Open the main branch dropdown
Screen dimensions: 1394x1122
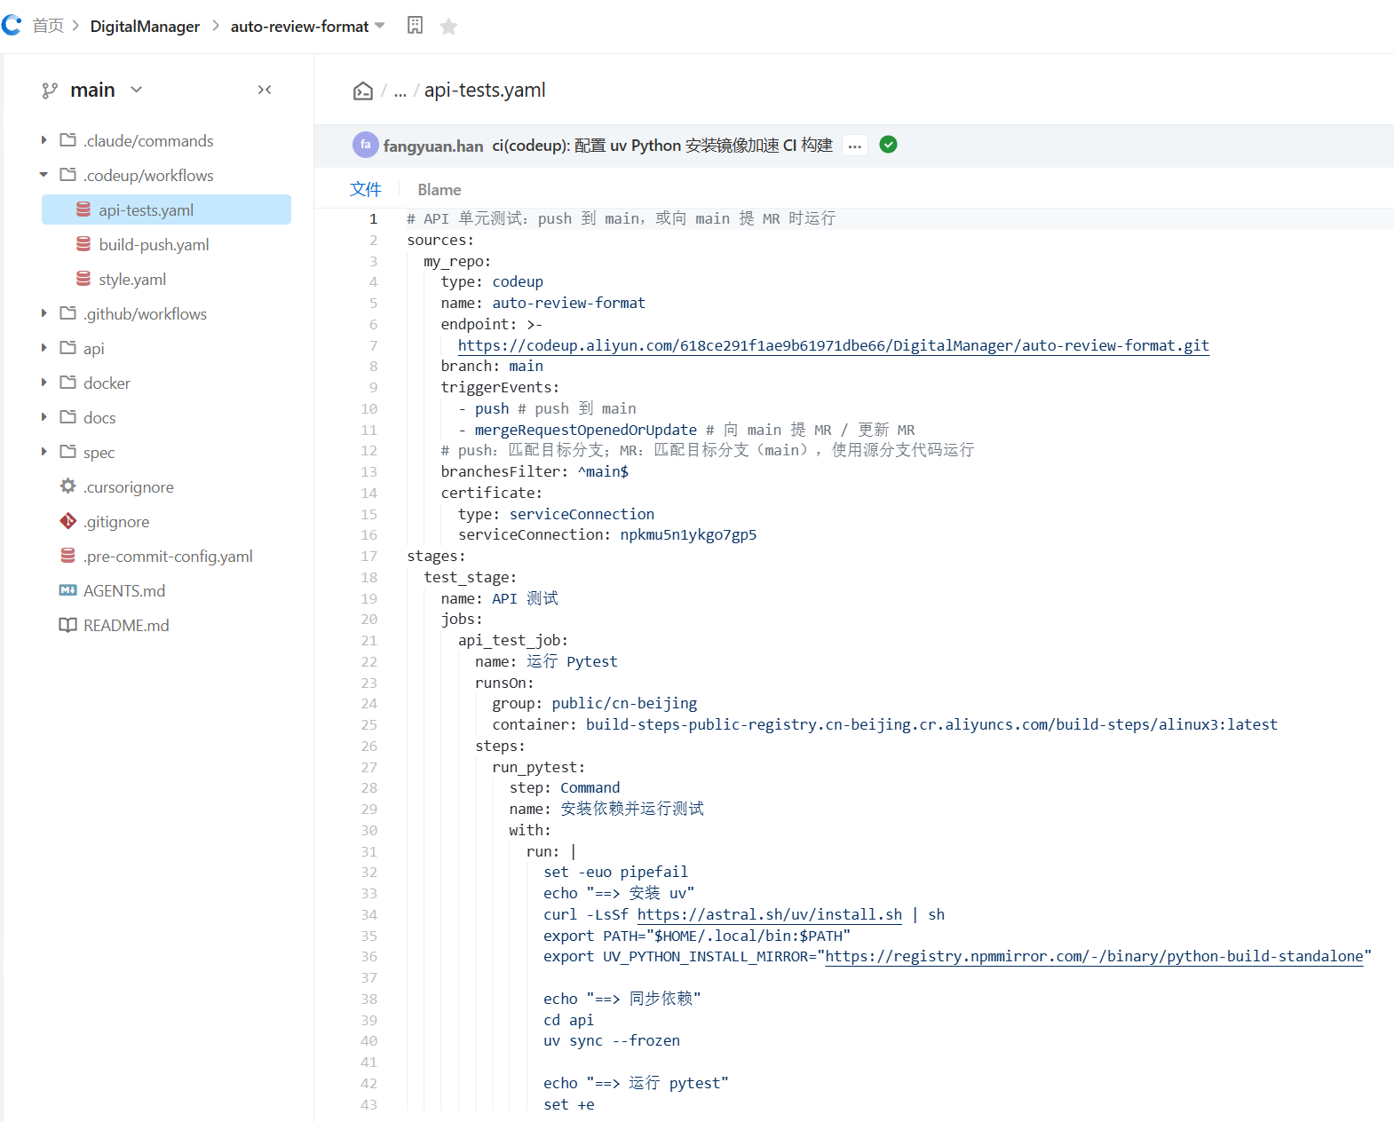(136, 90)
